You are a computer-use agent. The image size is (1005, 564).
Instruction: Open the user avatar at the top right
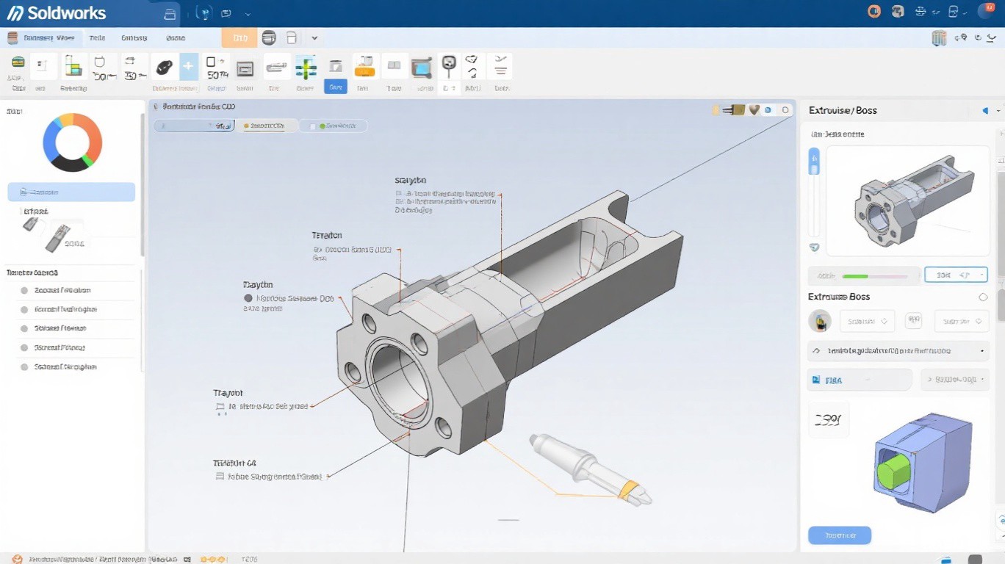pyautogui.click(x=987, y=10)
